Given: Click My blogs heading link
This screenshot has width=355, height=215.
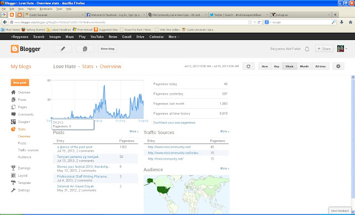Looking at the screenshot, I should coord(21,66).
